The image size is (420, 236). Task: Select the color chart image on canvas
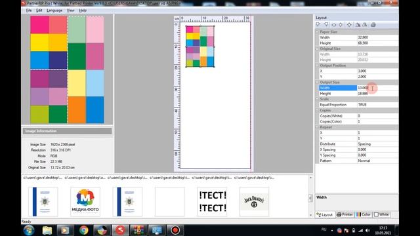coord(200,47)
